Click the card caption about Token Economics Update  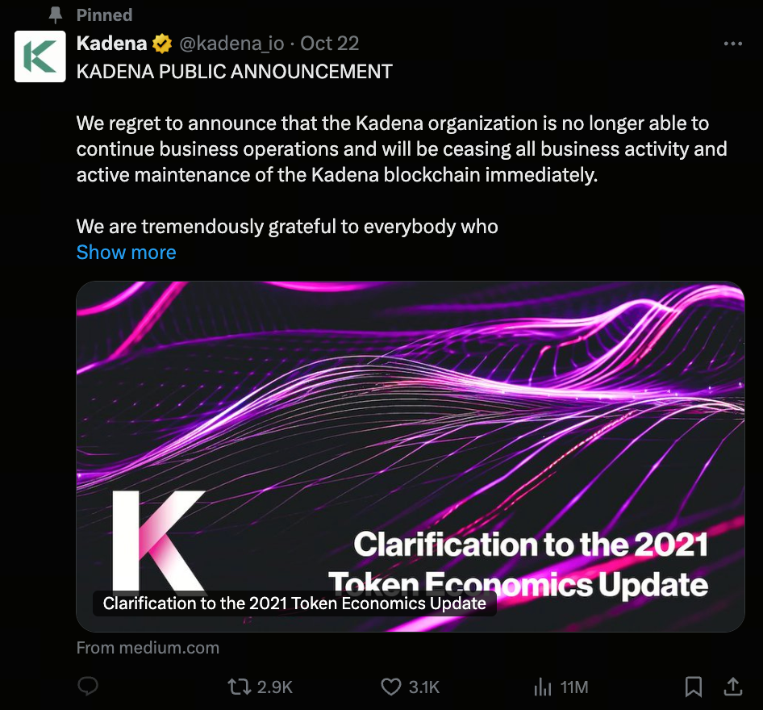[294, 603]
